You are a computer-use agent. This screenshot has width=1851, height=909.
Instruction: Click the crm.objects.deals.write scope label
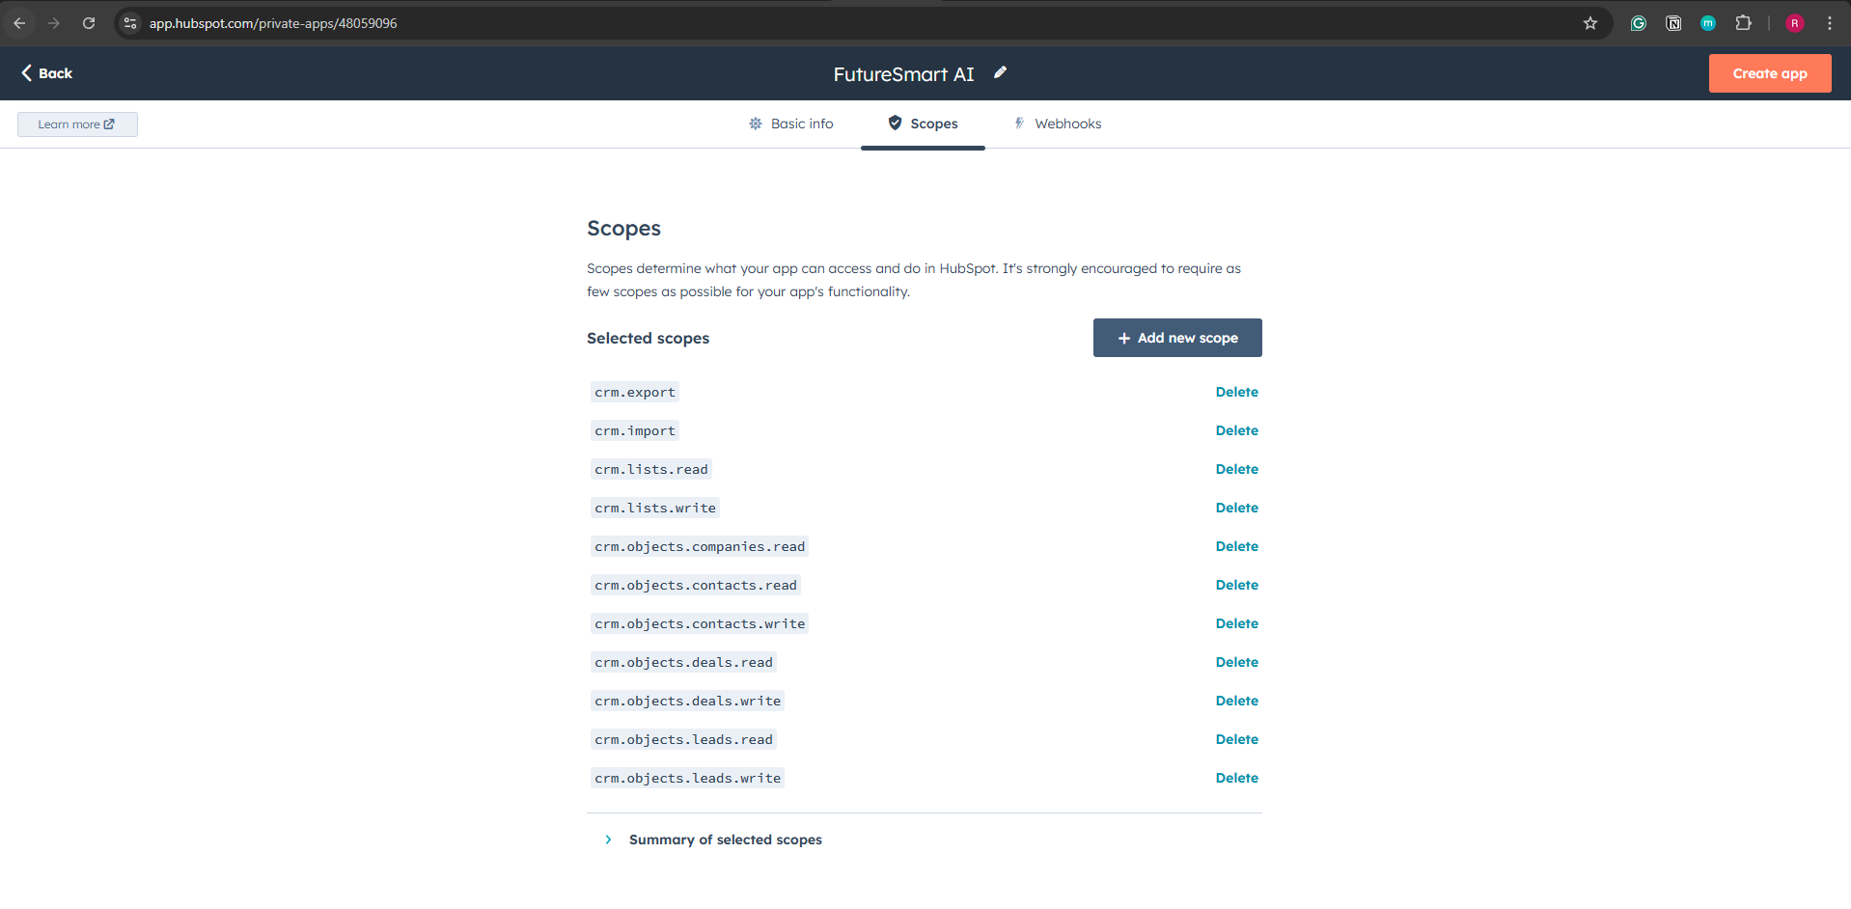tap(688, 701)
